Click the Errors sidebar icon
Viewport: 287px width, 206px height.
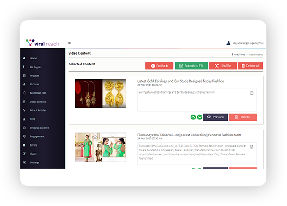click(24, 145)
